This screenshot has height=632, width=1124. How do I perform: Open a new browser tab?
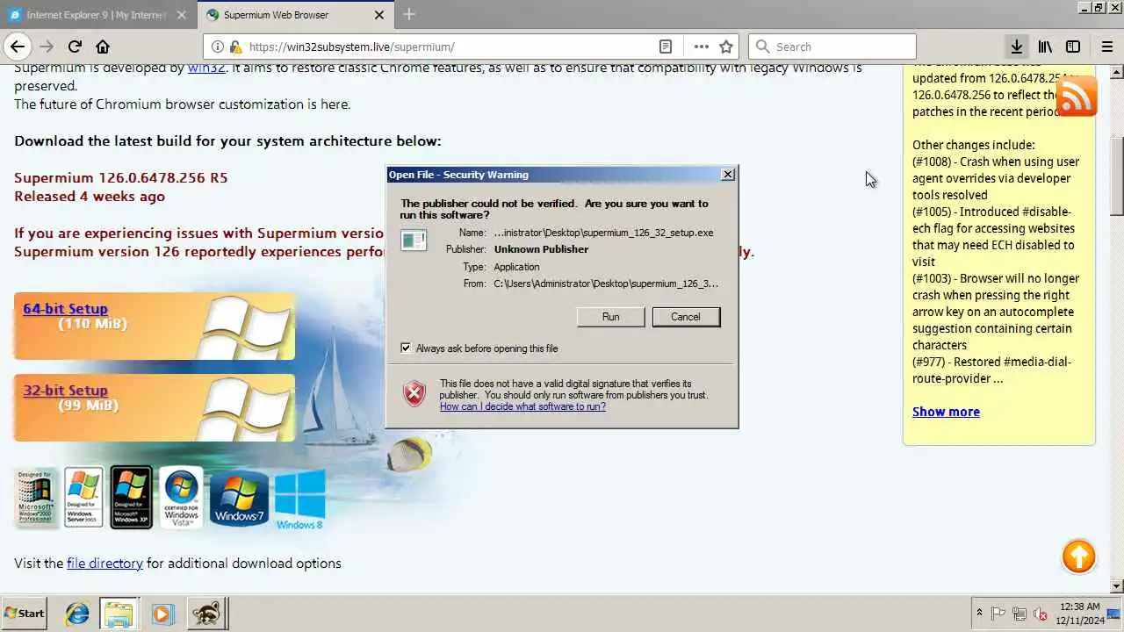(409, 14)
